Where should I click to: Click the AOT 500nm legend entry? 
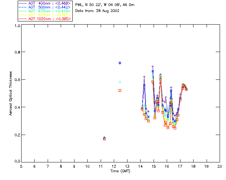pyautogui.click(x=44, y=7)
